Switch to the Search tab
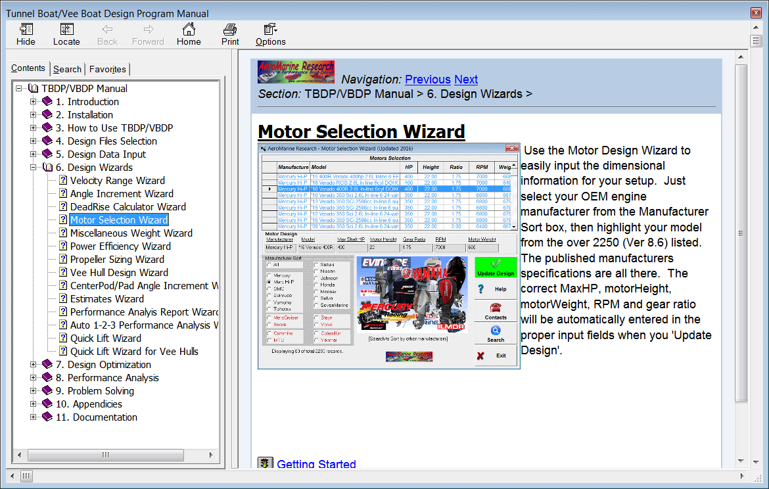The image size is (769, 489). (x=67, y=69)
